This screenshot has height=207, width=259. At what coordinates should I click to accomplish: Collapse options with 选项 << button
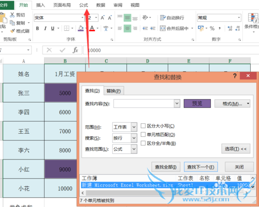point(236,149)
